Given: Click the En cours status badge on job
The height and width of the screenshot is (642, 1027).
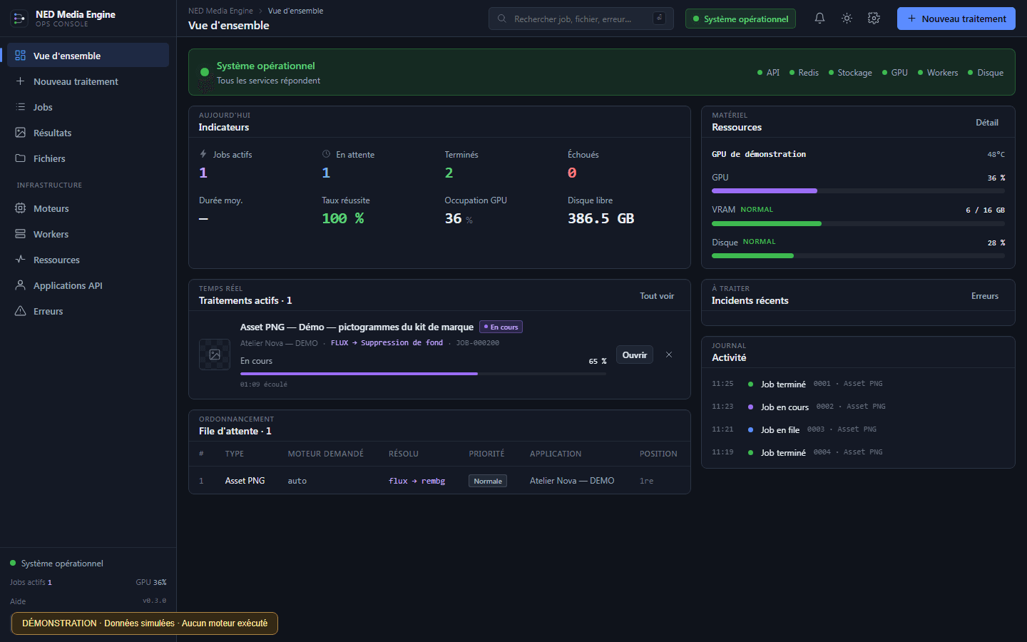Looking at the screenshot, I should pyautogui.click(x=501, y=327).
